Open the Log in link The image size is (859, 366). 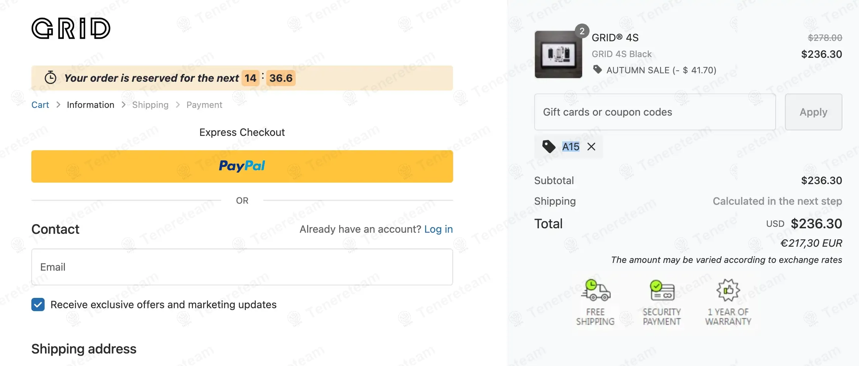(x=438, y=229)
